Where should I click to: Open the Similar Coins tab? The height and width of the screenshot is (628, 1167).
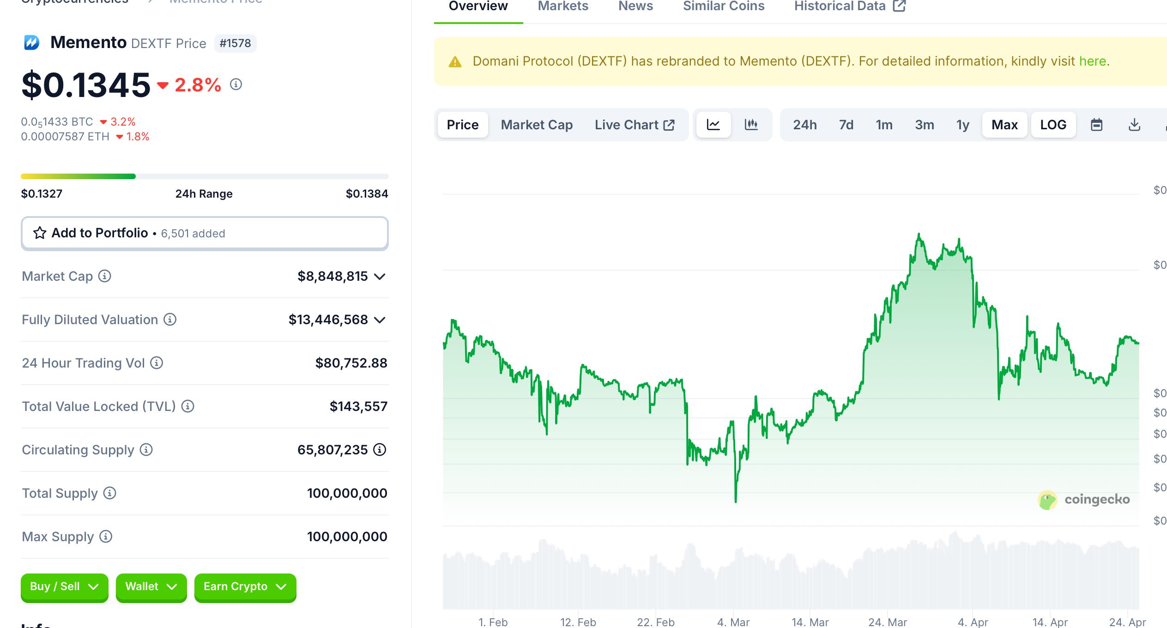724,6
